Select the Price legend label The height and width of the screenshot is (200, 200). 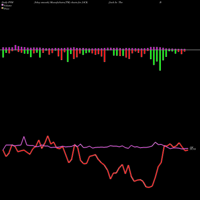coord(6,9)
